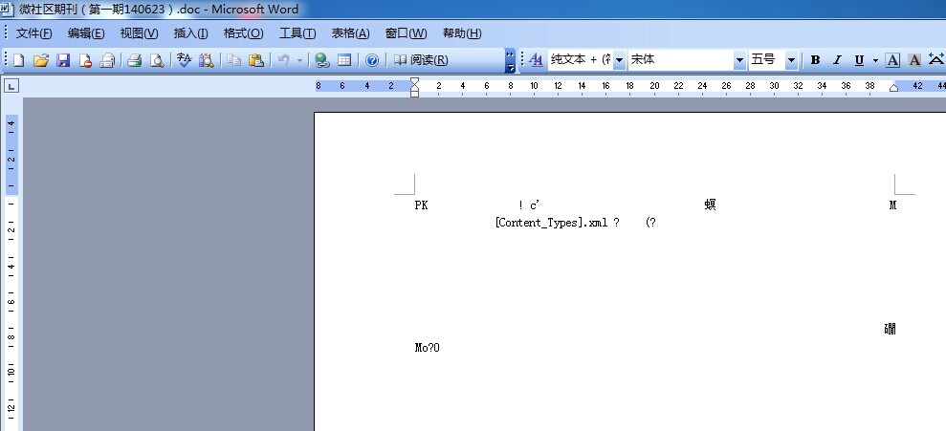The height and width of the screenshot is (431, 946).
Task: Open the 帮助(H) menu
Action: (462, 33)
